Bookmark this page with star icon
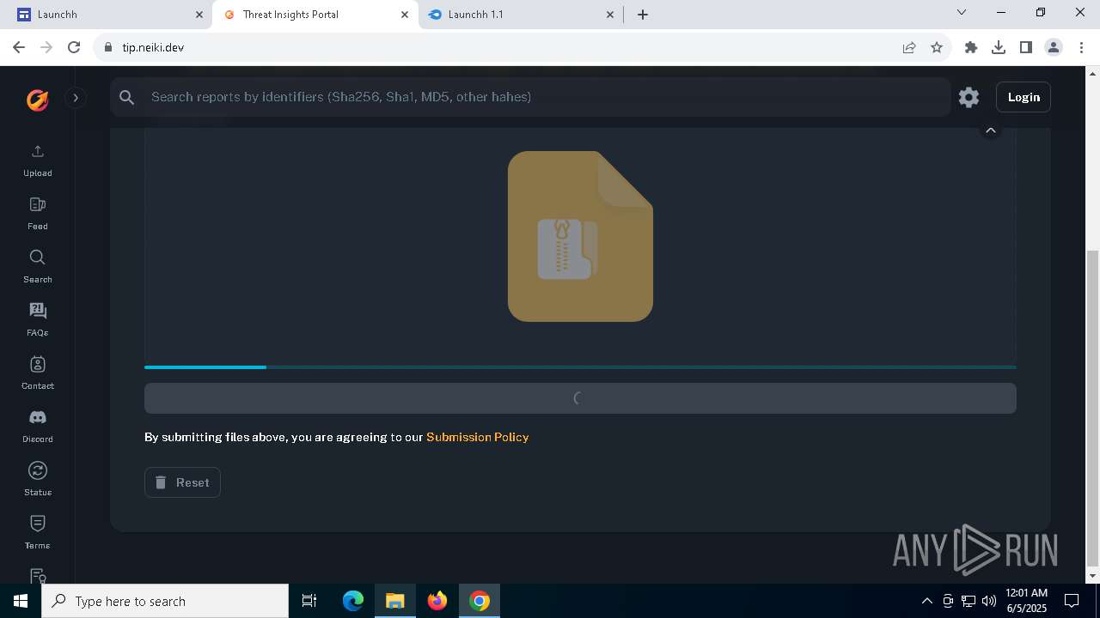The width and height of the screenshot is (1100, 618). tap(937, 47)
